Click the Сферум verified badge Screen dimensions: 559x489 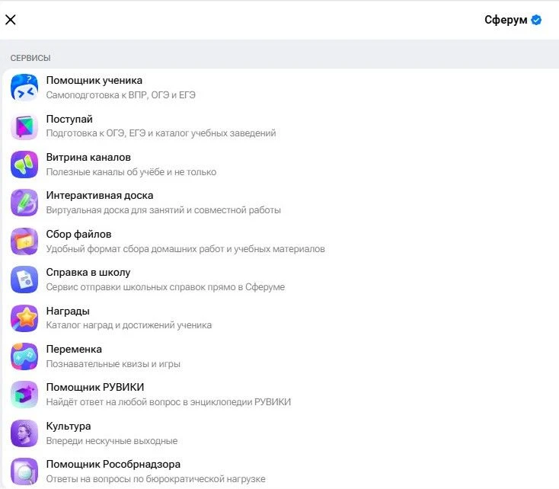pyautogui.click(x=536, y=20)
